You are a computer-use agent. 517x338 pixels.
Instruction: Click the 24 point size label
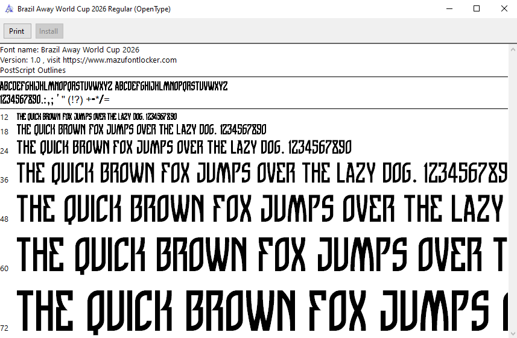tap(4, 151)
